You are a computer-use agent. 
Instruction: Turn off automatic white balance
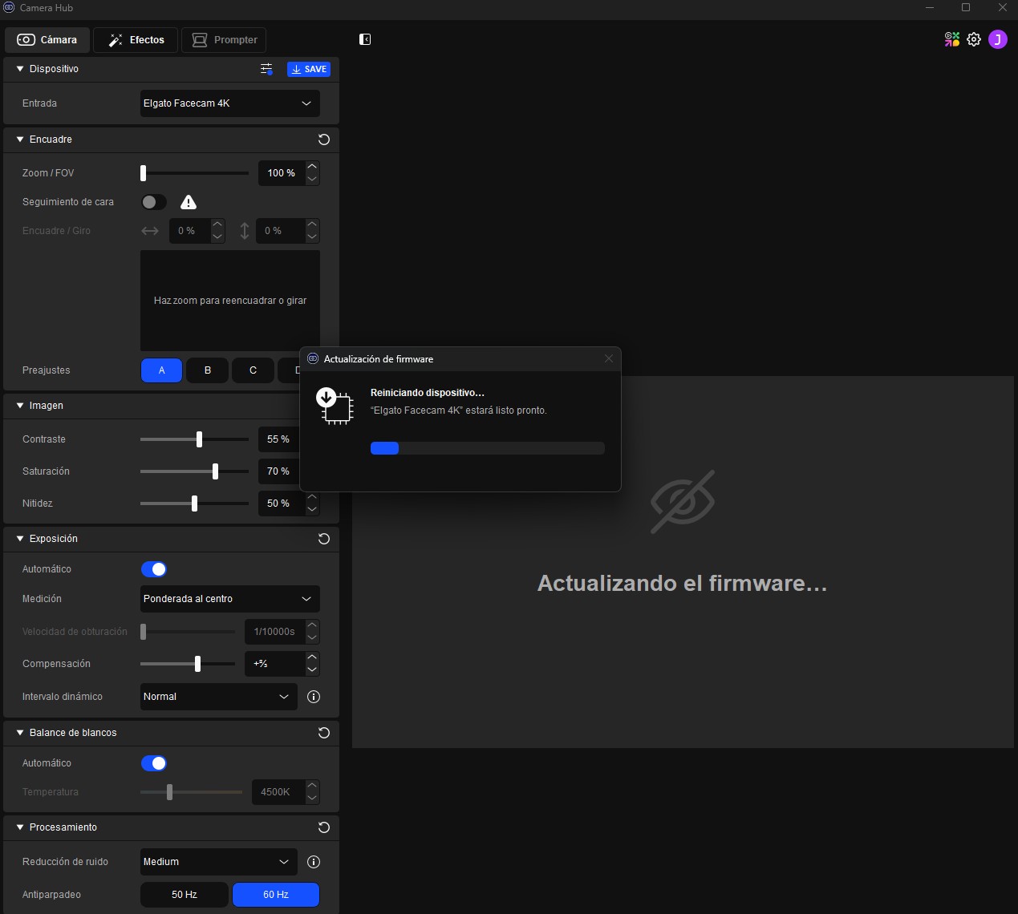tap(153, 763)
